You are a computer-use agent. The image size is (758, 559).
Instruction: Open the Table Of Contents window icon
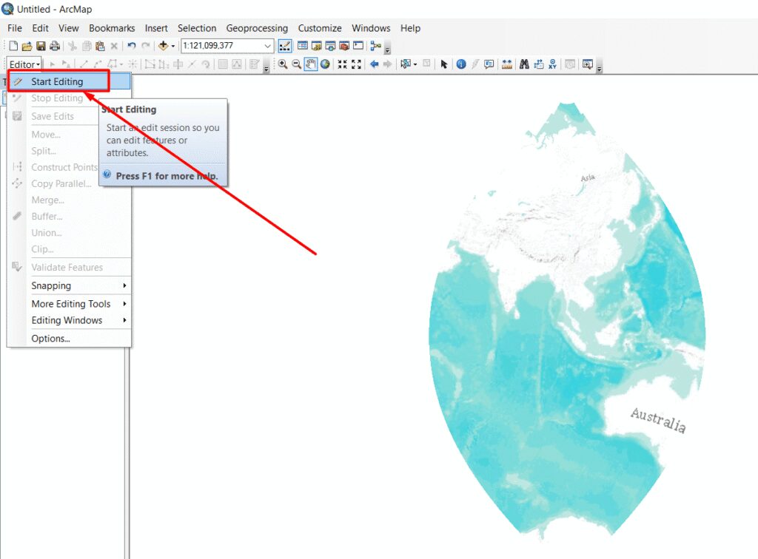(x=303, y=46)
